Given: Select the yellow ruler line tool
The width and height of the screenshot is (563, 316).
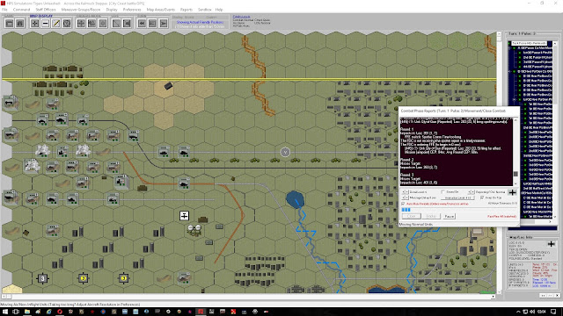Looking at the screenshot, I should (56, 24).
